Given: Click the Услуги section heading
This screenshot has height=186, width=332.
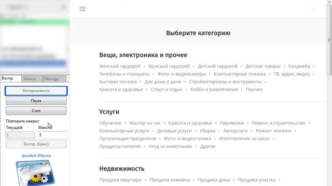Looking at the screenshot, I should 109,112.
